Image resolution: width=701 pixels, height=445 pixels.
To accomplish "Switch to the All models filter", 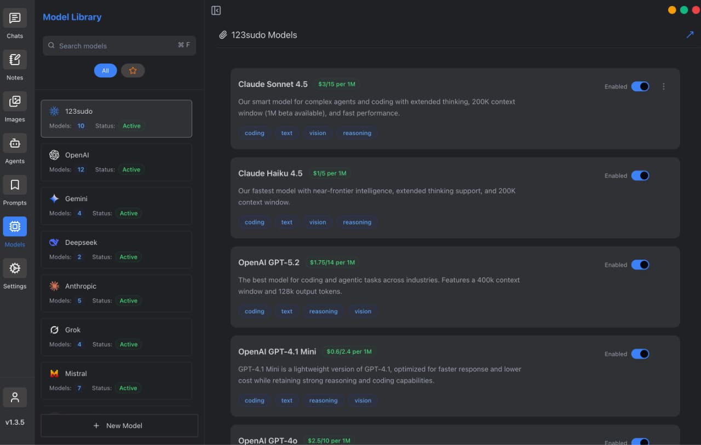I will (x=105, y=70).
